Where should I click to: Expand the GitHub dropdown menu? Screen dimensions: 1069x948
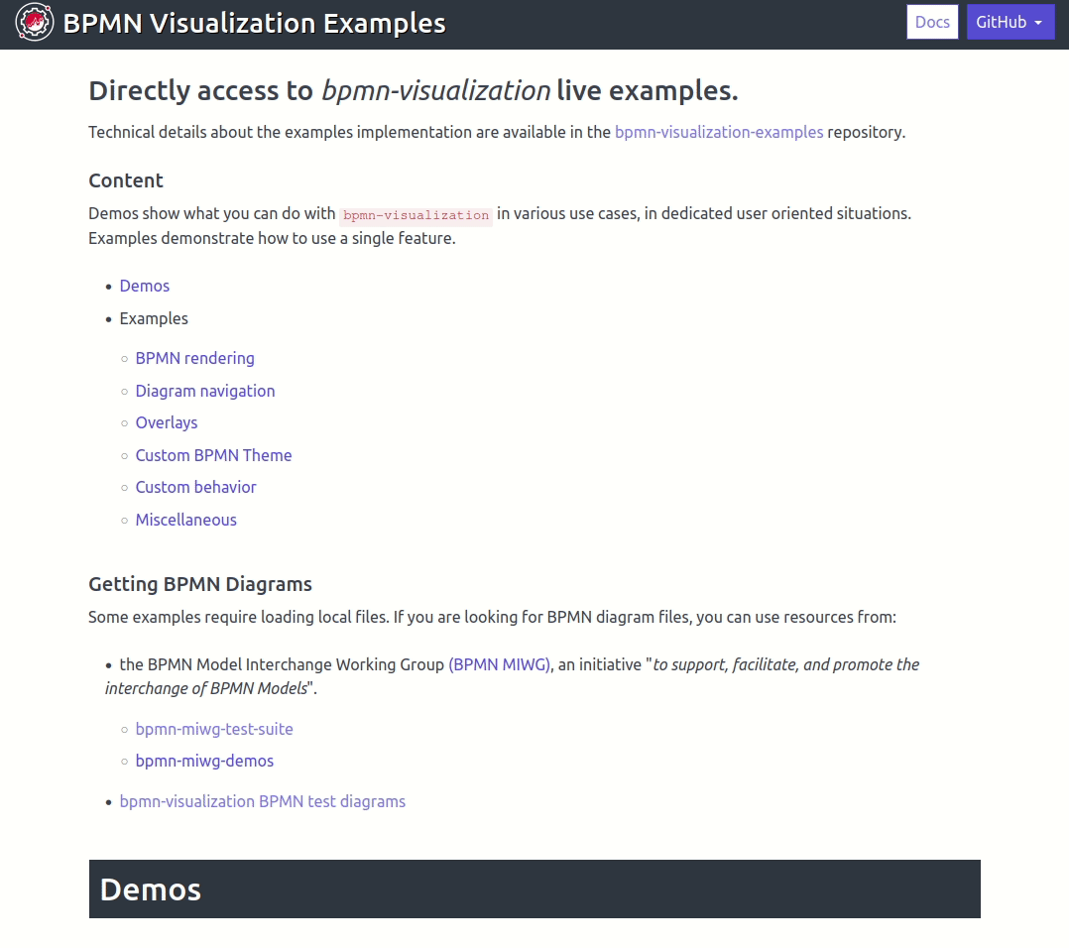1010,21
